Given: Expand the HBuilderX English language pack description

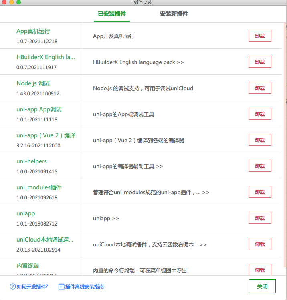Looking at the screenshot, I should (x=180, y=62).
